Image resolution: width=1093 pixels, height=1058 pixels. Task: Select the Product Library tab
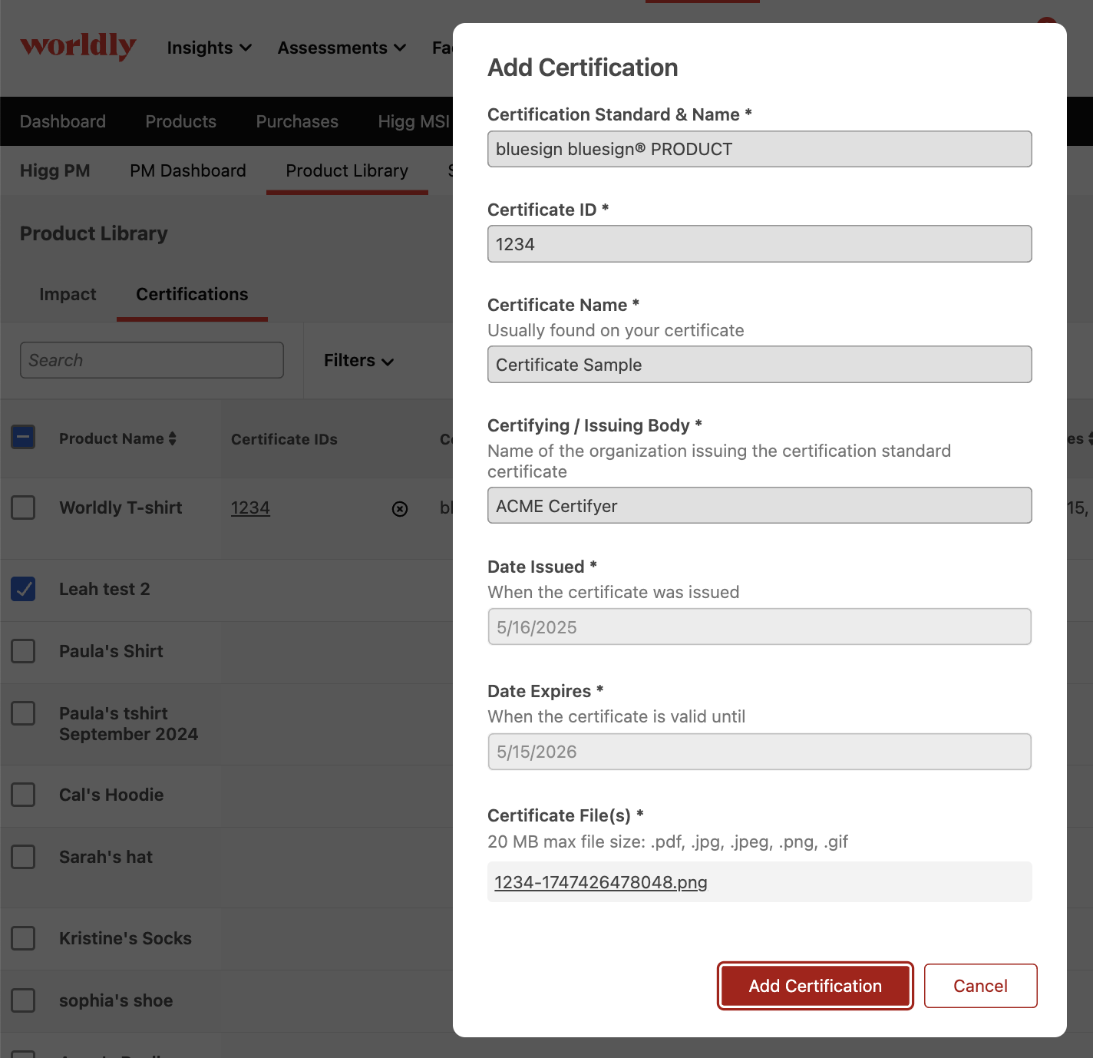coord(347,170)
